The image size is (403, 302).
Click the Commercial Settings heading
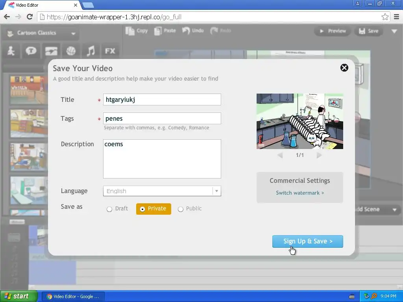pyautogui.click(x=299, y=181)
